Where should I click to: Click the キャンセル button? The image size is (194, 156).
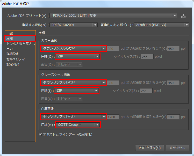pos(177,148)
